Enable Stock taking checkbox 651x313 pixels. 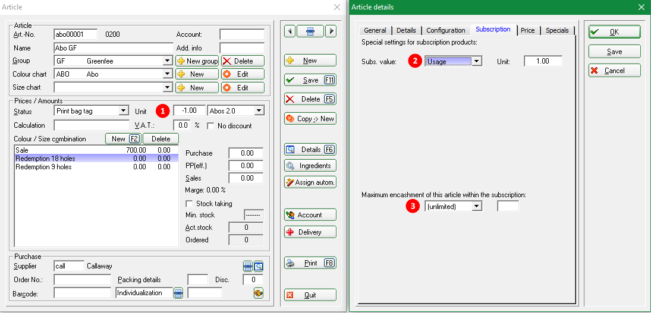click(189, 204)
